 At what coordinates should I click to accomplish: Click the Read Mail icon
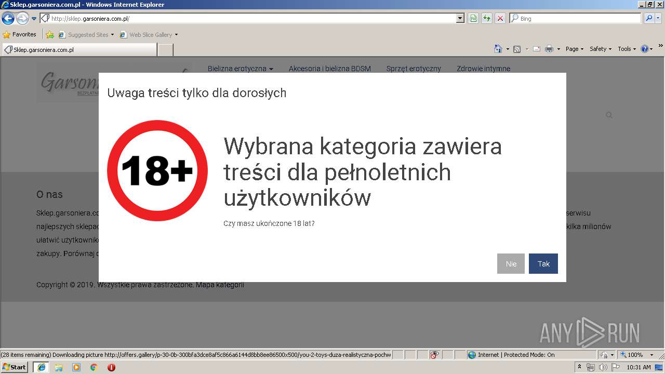pyautogui.click(x=537, y=49)
